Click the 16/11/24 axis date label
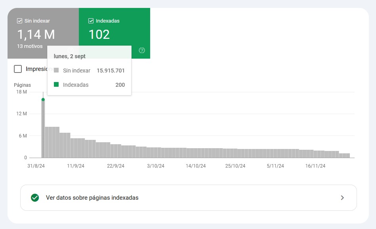The height and width of the screenshot is (229, 376). tap(315, 166)
